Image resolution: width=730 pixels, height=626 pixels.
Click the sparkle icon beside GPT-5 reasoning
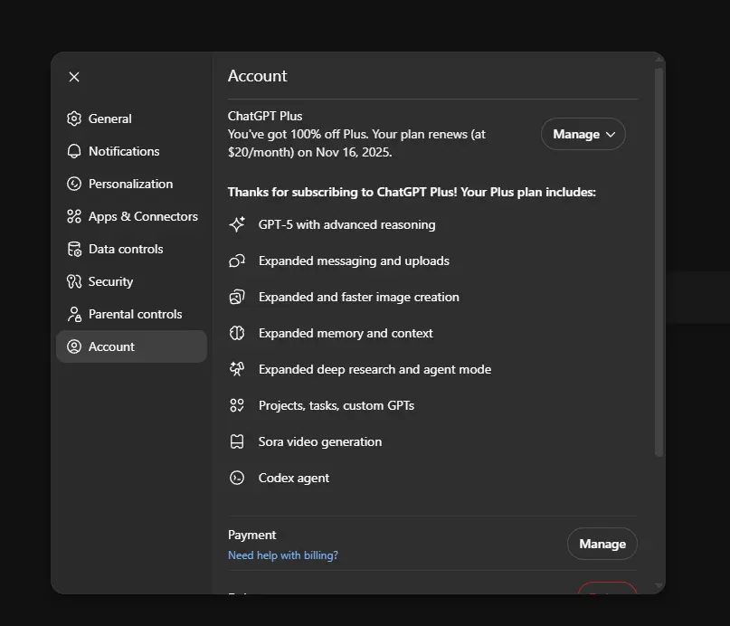coord(237,224)
